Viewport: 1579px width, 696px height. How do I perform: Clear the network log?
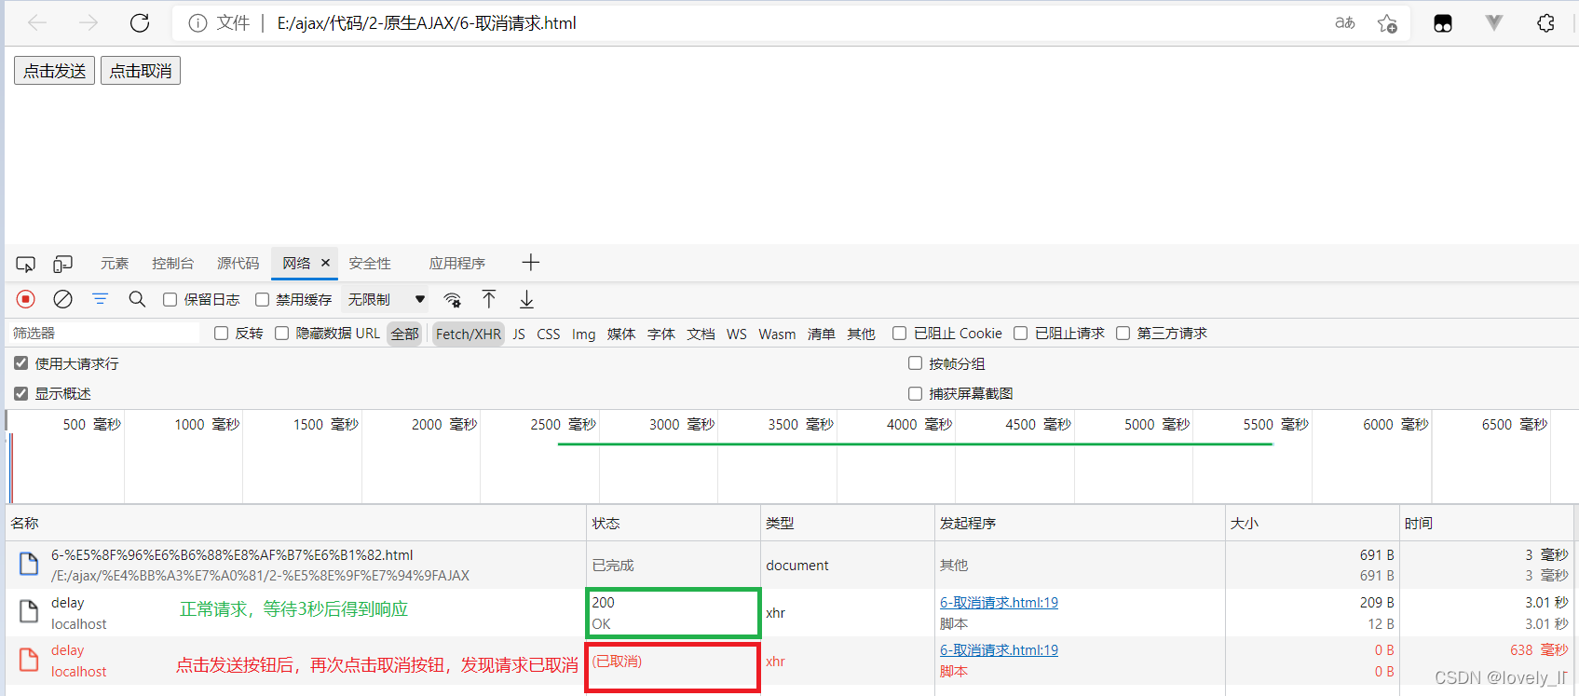(x=62, y=299)
